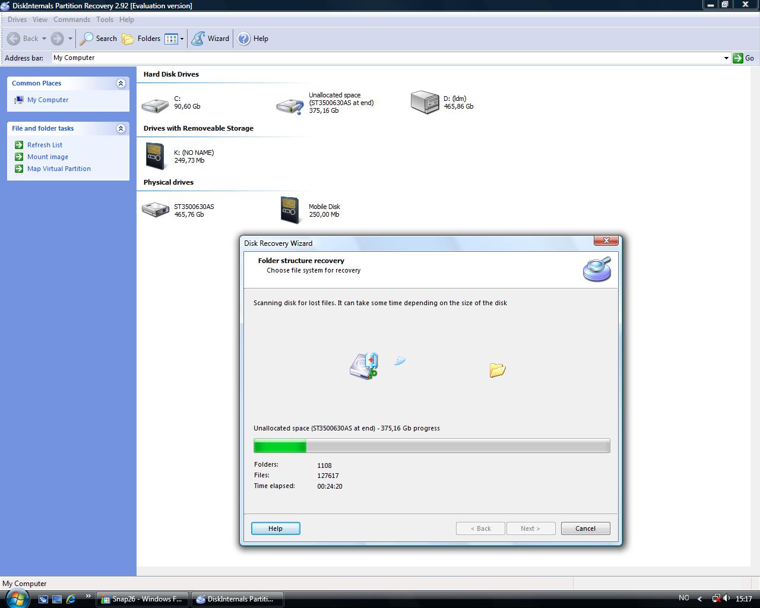
Task: Toggle the Folders pane button
Action: click(x=141, y=39)
